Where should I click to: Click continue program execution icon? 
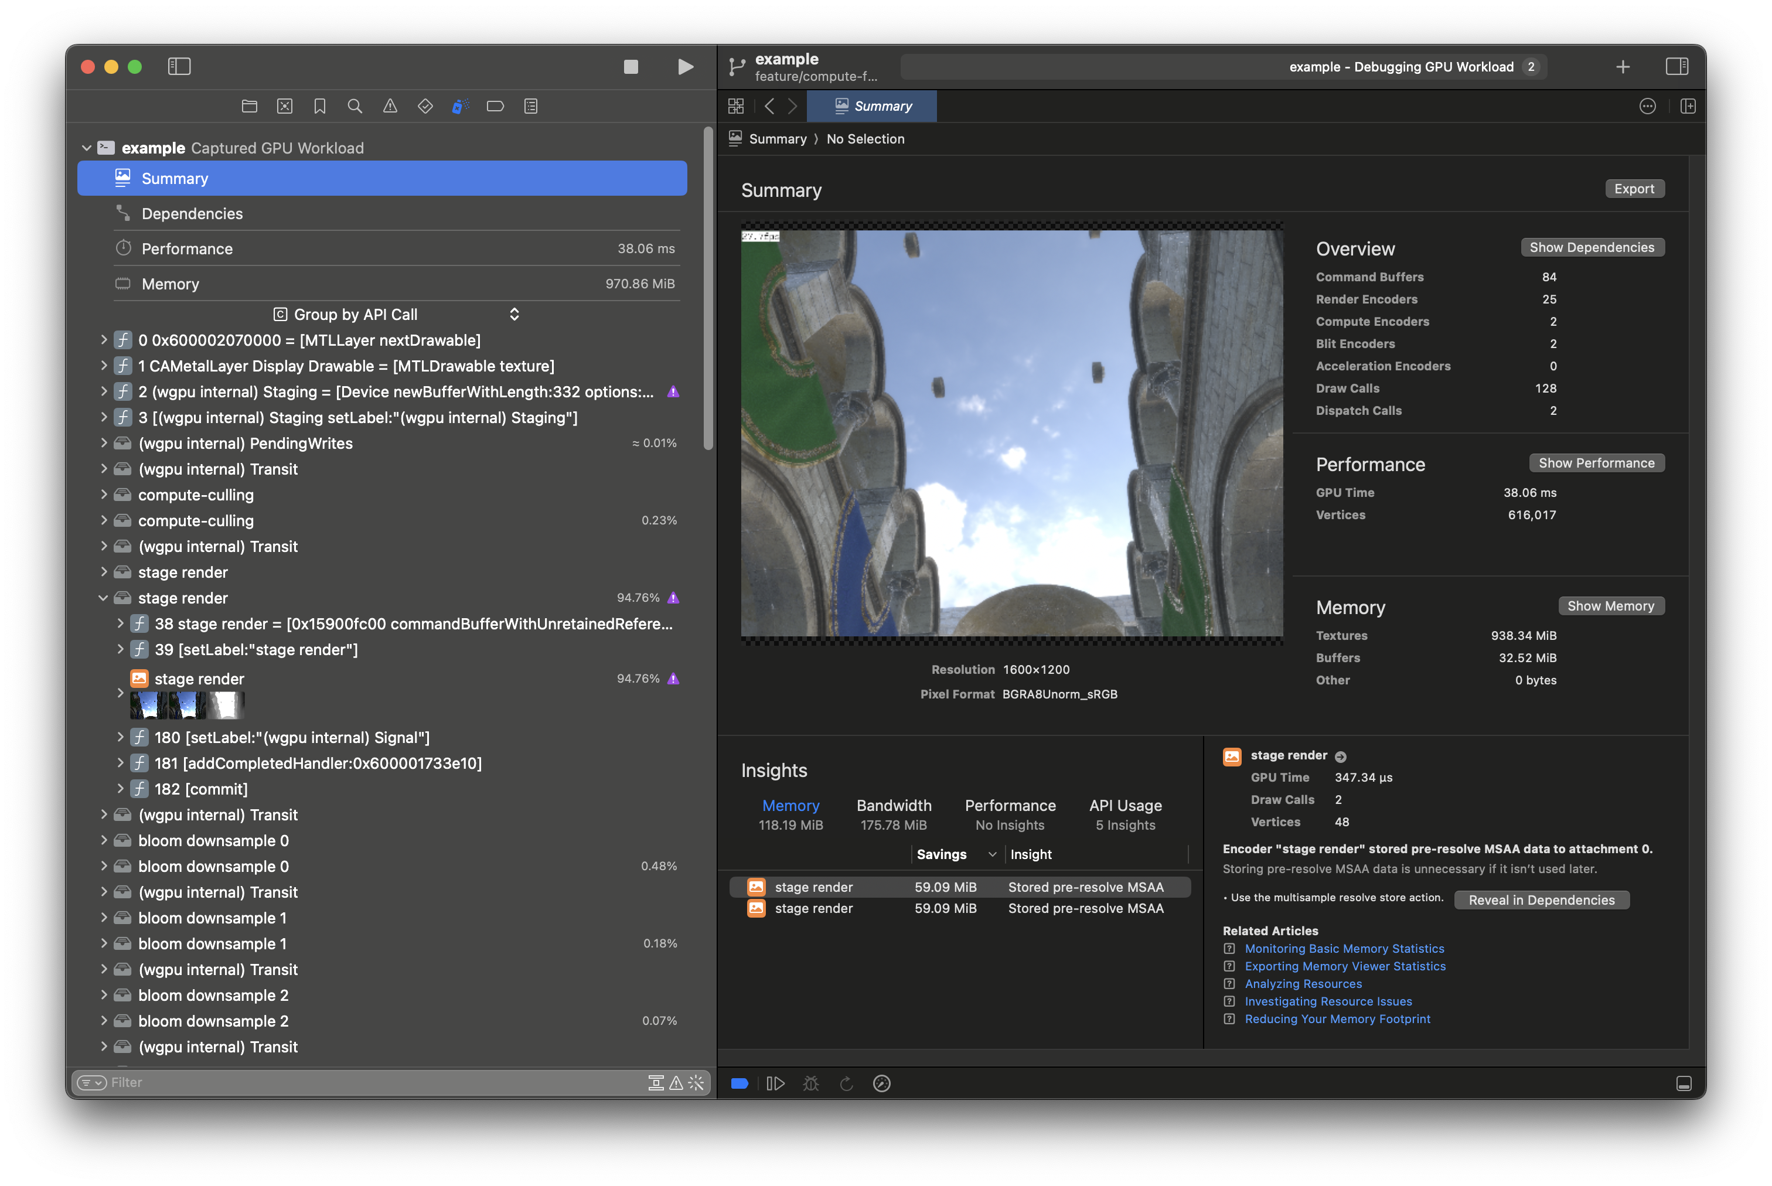[x=775, y=1083]
